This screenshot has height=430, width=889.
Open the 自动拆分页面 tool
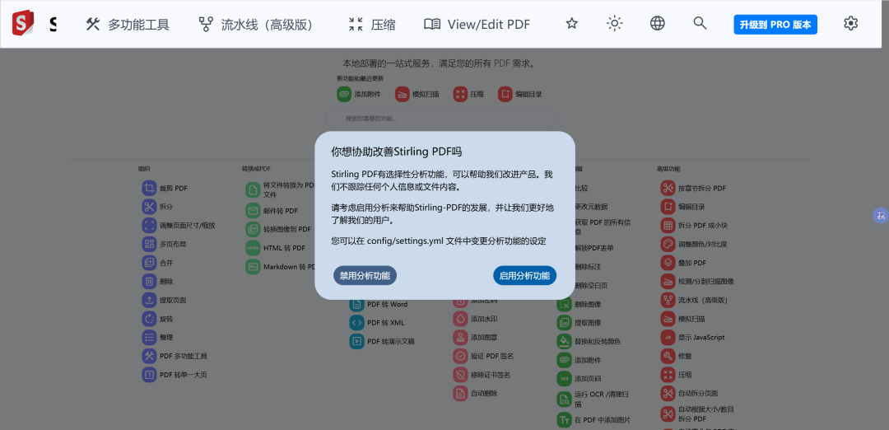(690, 393)
